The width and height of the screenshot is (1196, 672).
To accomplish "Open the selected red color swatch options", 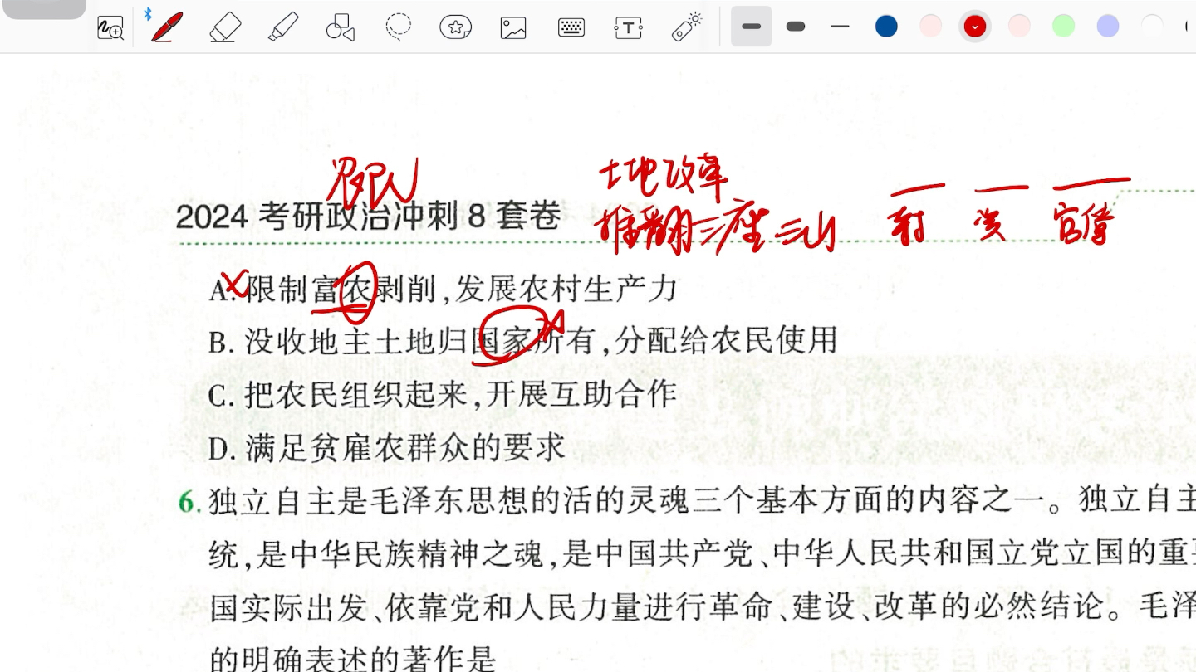I will [x=975, y=27].
